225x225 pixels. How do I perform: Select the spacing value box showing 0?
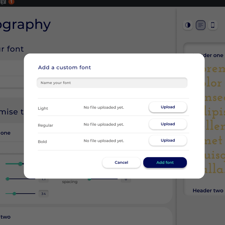(x=126, y=179)
